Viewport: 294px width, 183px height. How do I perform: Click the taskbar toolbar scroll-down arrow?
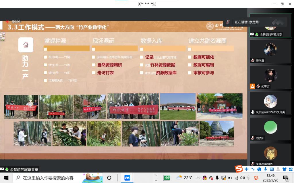[156, 180]
